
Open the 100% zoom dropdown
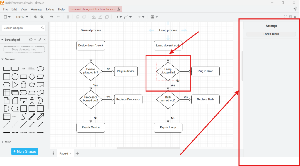(x=22, y=17)
